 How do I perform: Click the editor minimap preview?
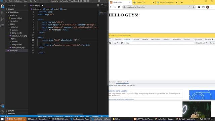click(x=102, y=12)
